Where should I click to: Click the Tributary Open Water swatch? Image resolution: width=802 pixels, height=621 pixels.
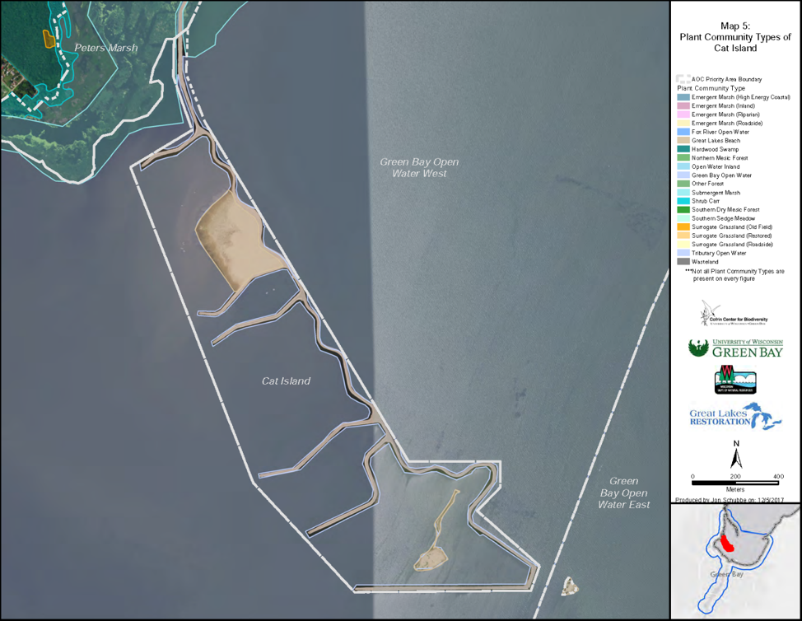pos(683,253)
